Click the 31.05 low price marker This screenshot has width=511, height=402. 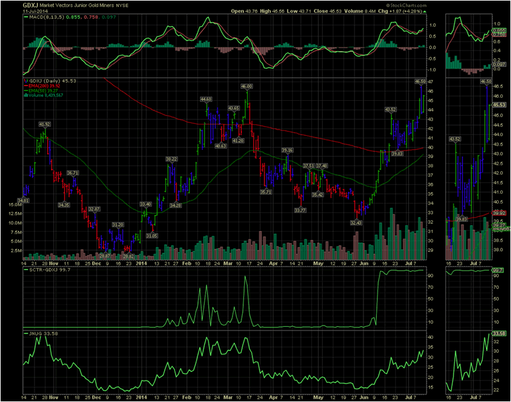pyautogui.click(x=151, y=235)
